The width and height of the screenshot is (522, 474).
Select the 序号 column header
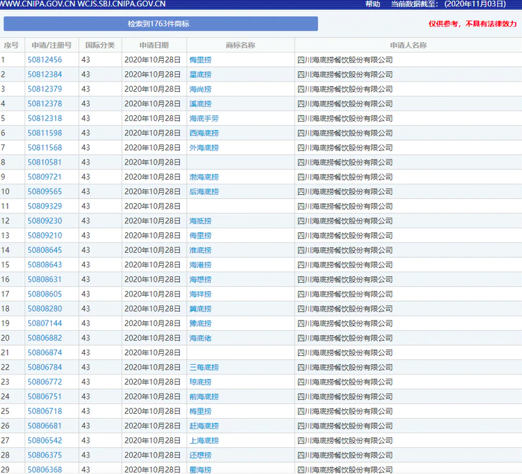click(11, 45)
